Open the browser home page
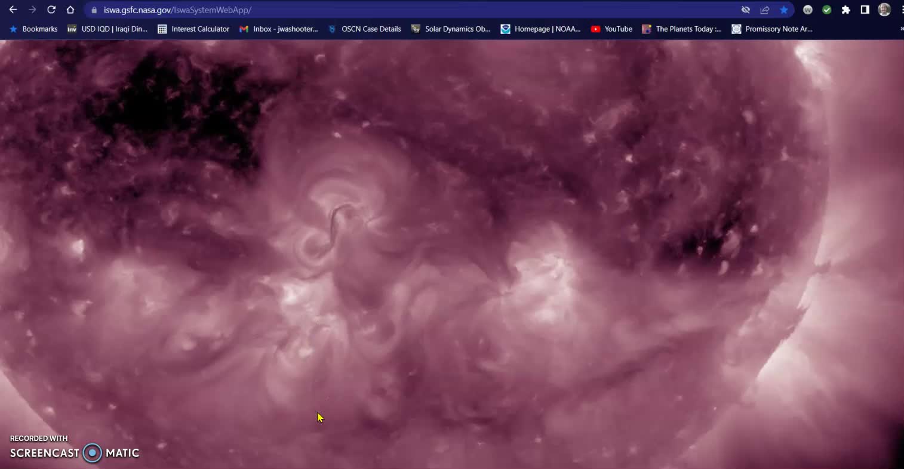 [x=70, y=10]
